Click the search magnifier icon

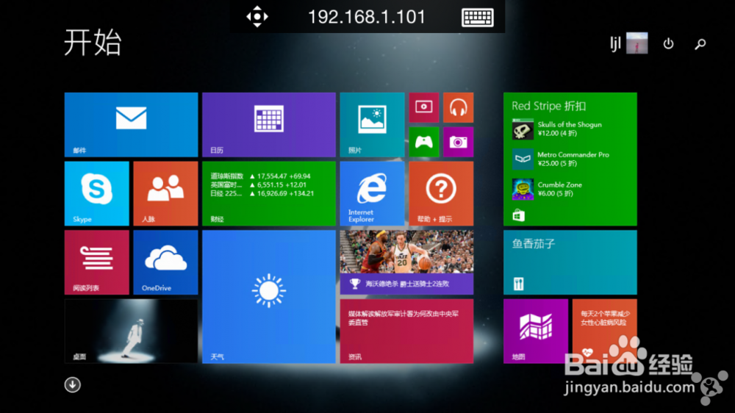tap(700, 43)
